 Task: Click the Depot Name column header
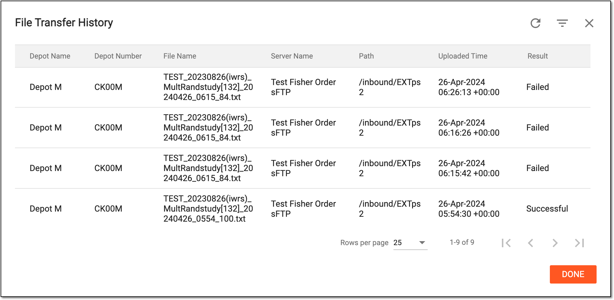point(50,56)
